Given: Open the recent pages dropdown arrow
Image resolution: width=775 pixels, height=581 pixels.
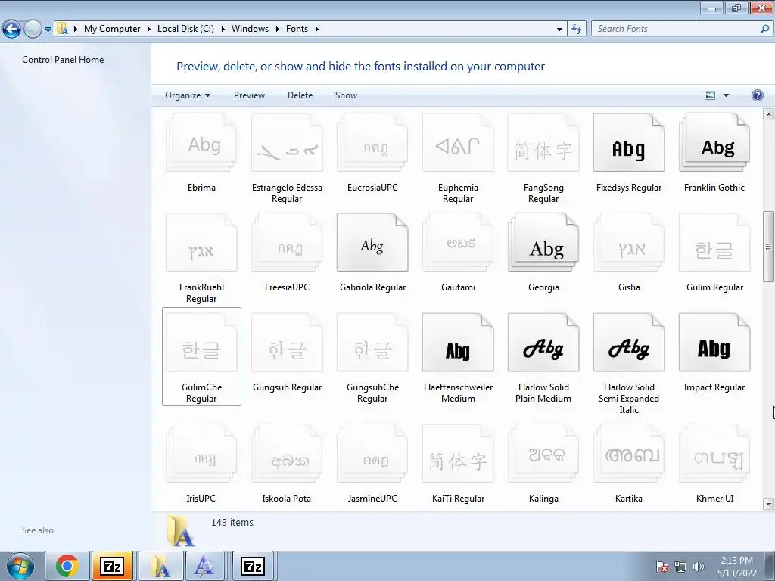Looking at the screenshot, I should point(48,29).
